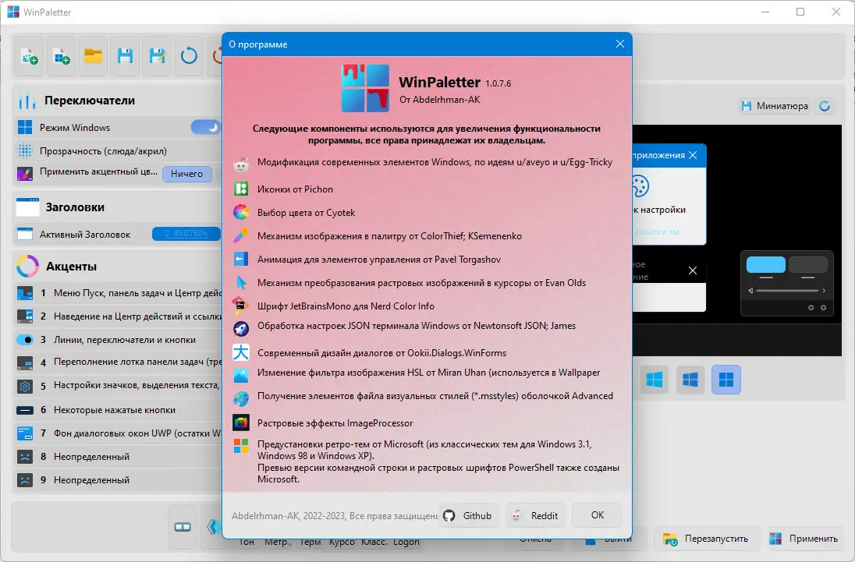Open a theme file with the folder icon

pos(94,55)
